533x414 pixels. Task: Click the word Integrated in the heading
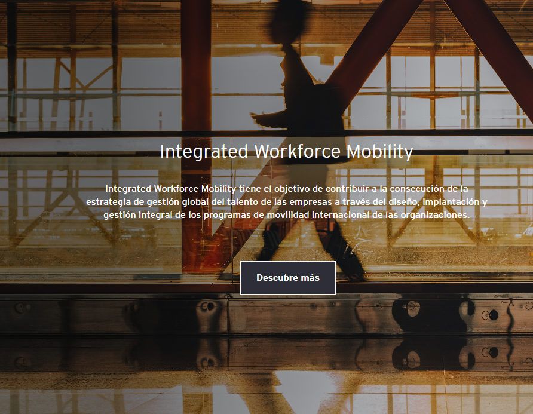[204, 152]
